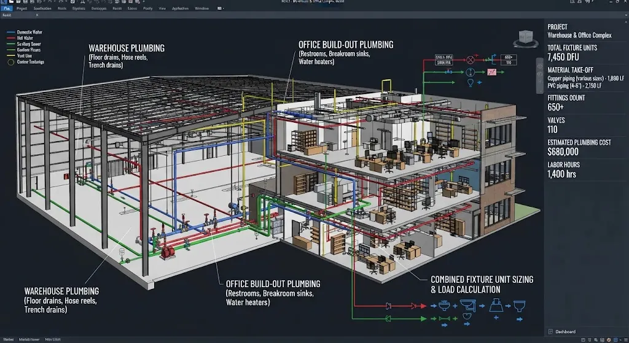629x343 pixels.
Task: Click the 'Copper piping' take-off line
Action: [585, 79]
